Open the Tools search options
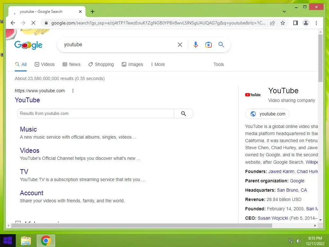The width and height of the screenshot is (329, 247). pyautogui.click(x=218, y=64)
